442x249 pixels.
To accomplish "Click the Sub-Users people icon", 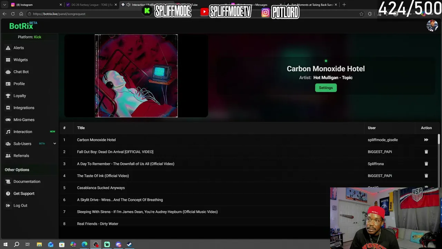I will tap(8, 144).
